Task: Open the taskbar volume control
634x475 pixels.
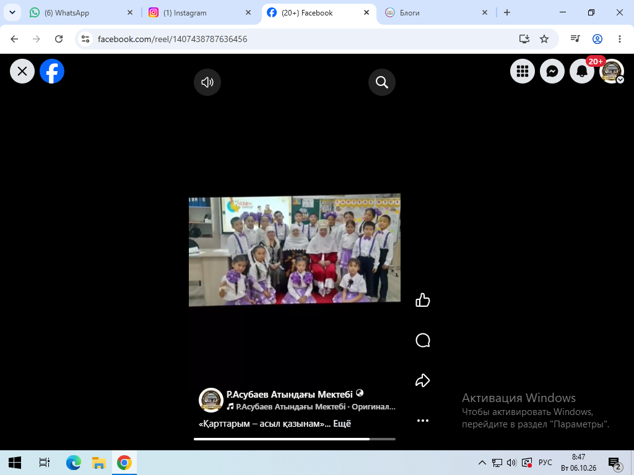Action: pos(511,463)
